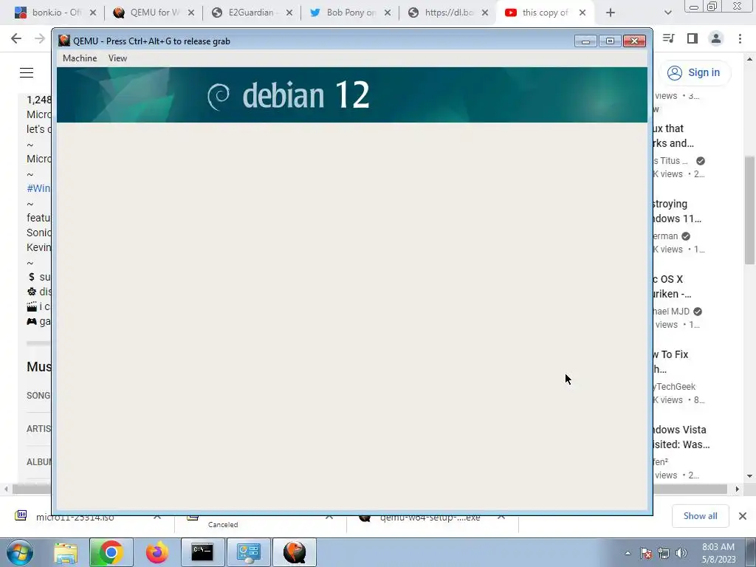This screenshot has width=756, height=567.
Task: Open options arrow for canceled download
Action: click(x=329, y=517)
